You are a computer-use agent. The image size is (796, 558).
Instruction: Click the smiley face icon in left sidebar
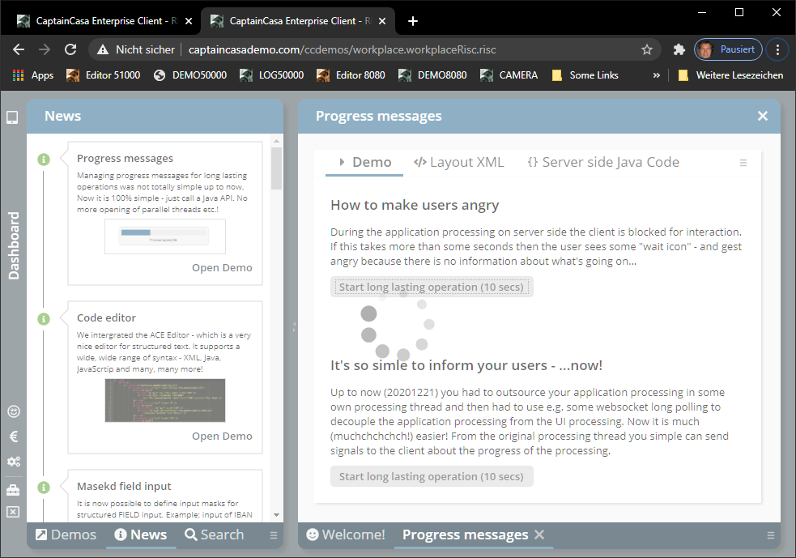pos(12,411)
